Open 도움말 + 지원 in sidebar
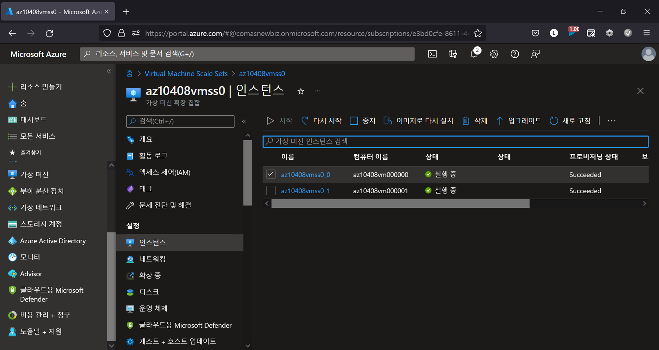Screen dimensions: 659x350 click(x=35, y=332)
